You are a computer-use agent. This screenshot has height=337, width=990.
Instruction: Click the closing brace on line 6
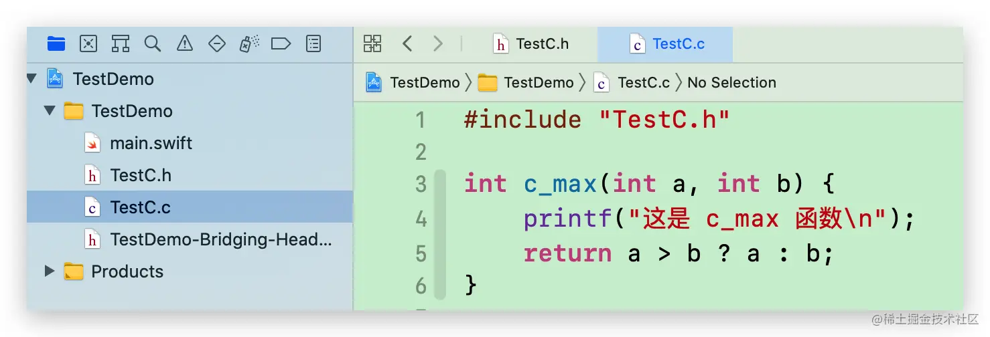pos(471,286)
